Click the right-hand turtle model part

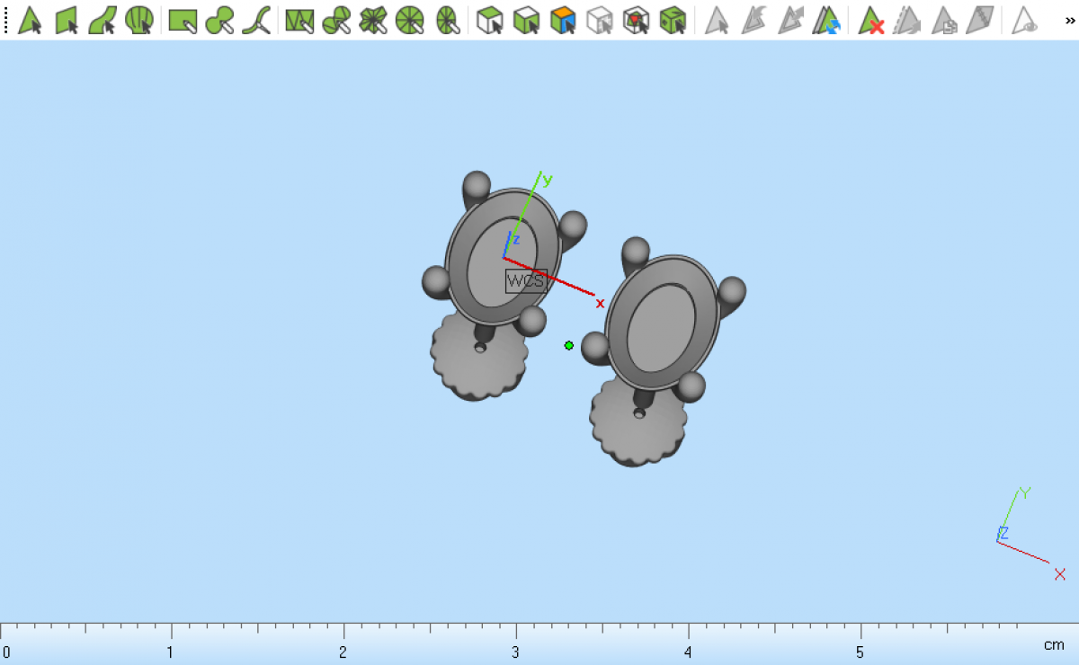tap(663, 324)
